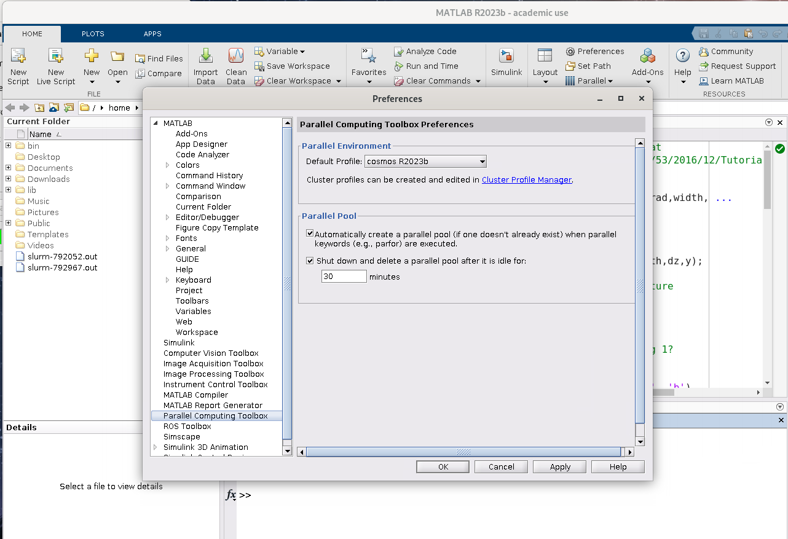
Task: Open Help question mark icon
Action: (683, 56)
